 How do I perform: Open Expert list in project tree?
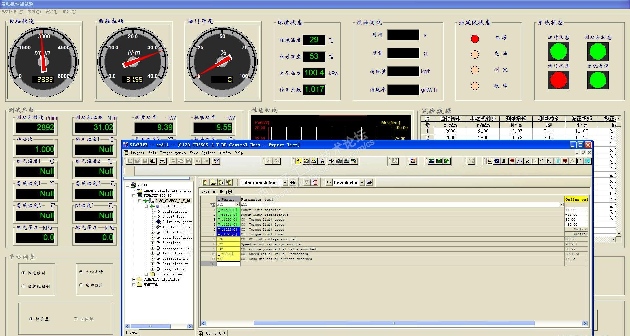173,217
